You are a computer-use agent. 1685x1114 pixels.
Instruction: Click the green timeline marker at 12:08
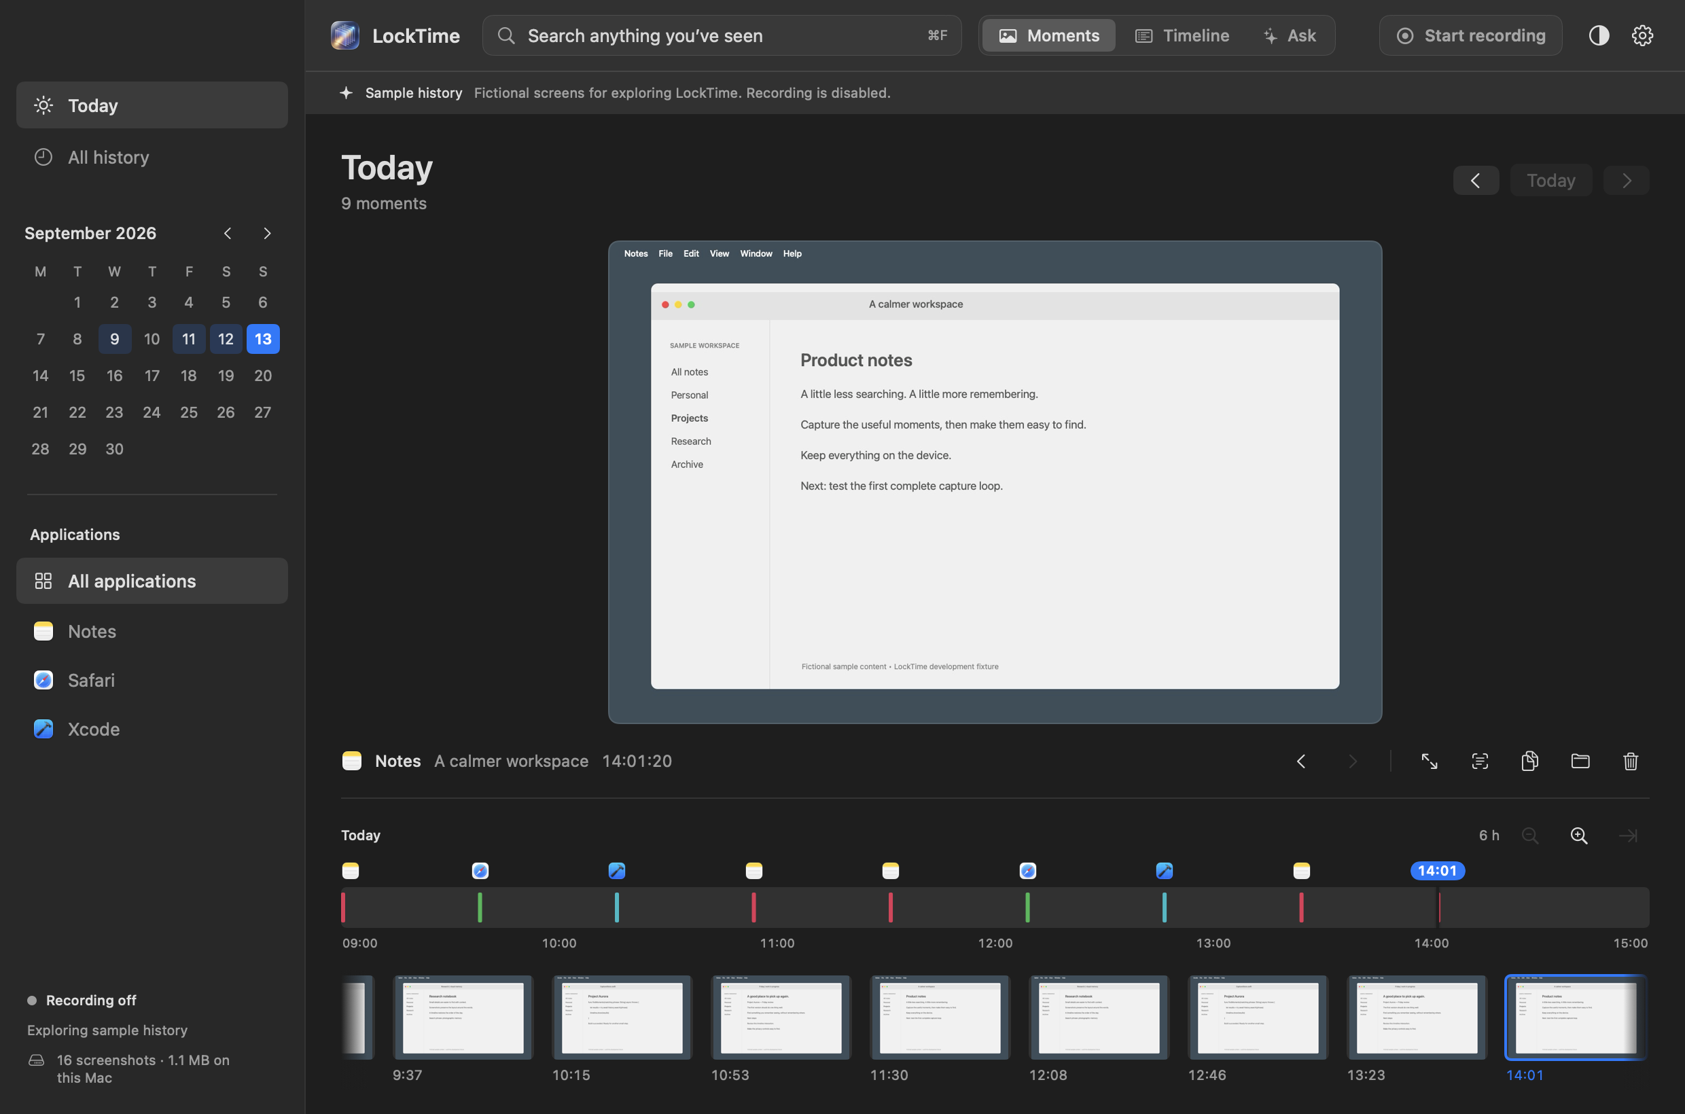[x=1027, y=908]
